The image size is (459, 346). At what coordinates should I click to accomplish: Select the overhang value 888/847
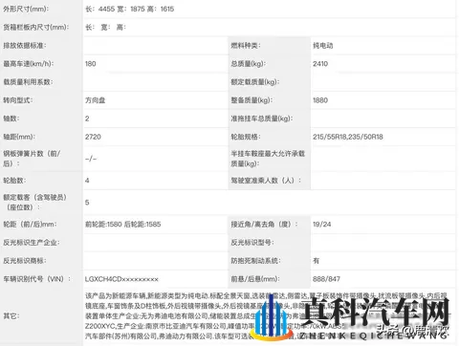point(326,279)
